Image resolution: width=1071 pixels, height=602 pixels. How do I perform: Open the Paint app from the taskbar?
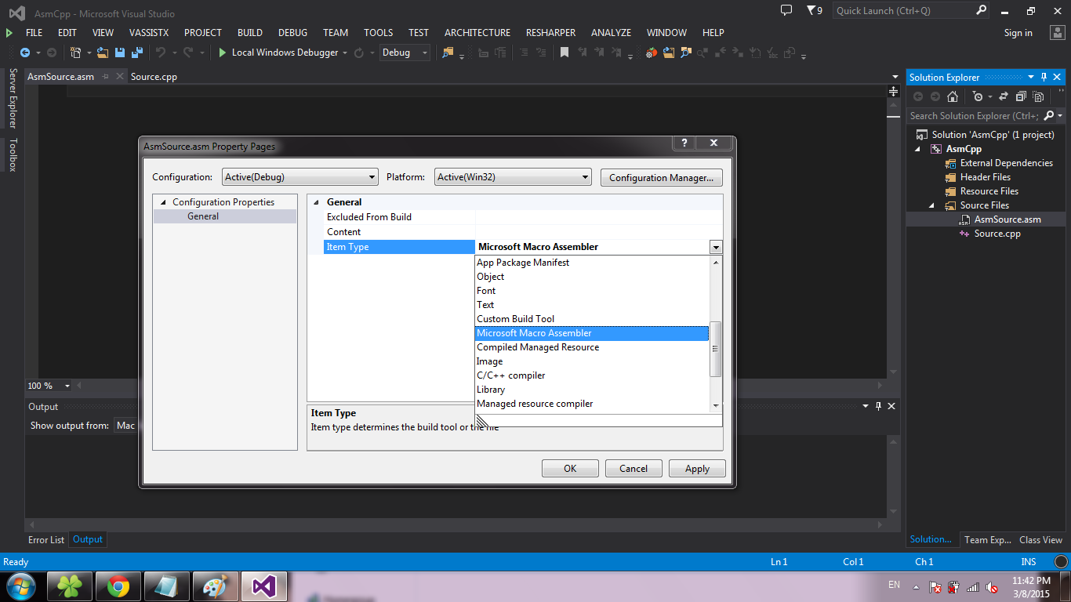[x=216, y=586]
